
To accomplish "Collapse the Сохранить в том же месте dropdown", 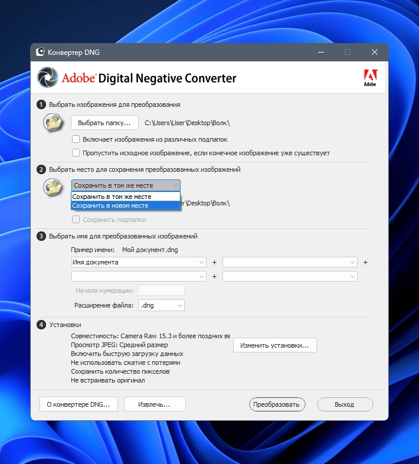I will tap(126, 185).
